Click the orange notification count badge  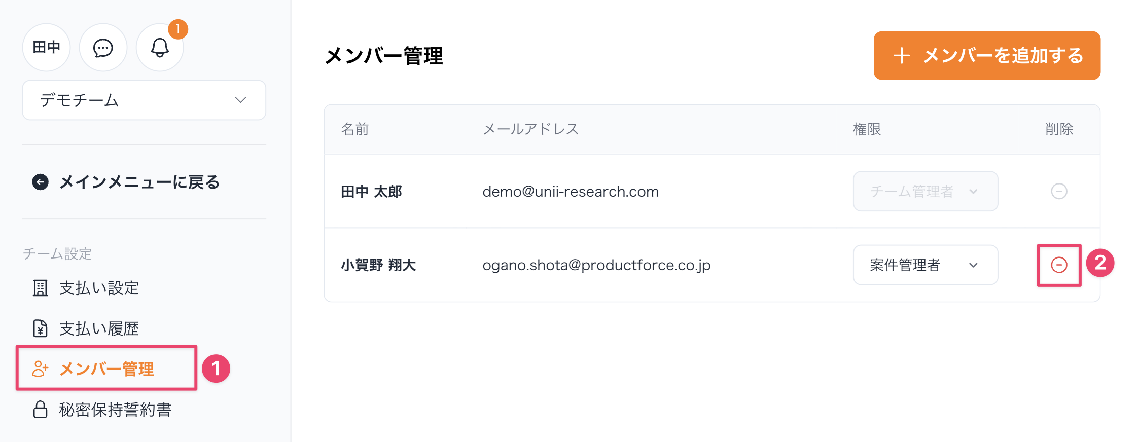pos(178,29)
